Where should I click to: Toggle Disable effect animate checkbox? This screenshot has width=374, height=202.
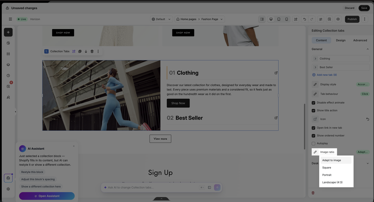tap(313, 103)
